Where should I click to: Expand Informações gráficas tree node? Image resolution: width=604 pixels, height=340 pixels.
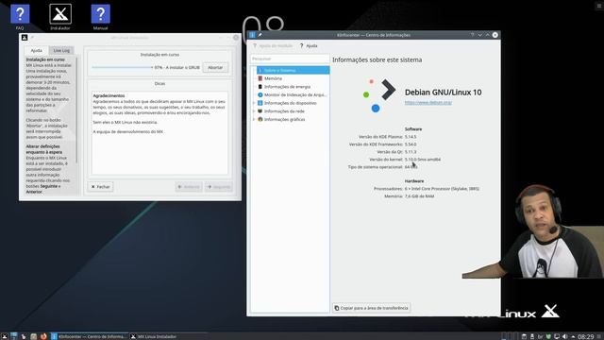point(254,119)
